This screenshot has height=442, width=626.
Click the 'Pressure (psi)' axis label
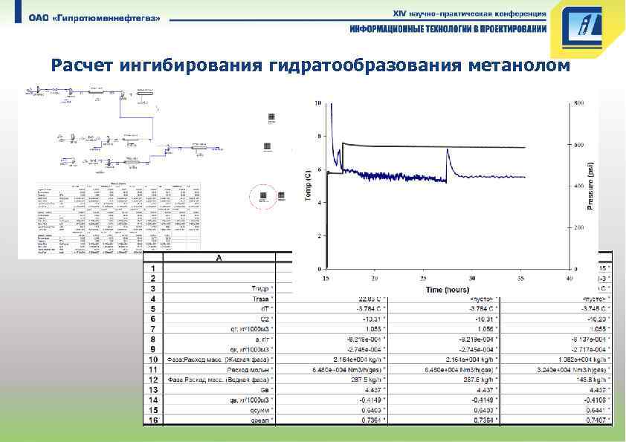590,186
